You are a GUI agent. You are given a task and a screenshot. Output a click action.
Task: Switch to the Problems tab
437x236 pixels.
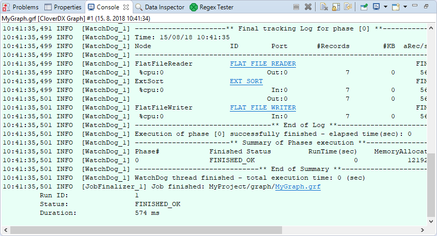21,7
